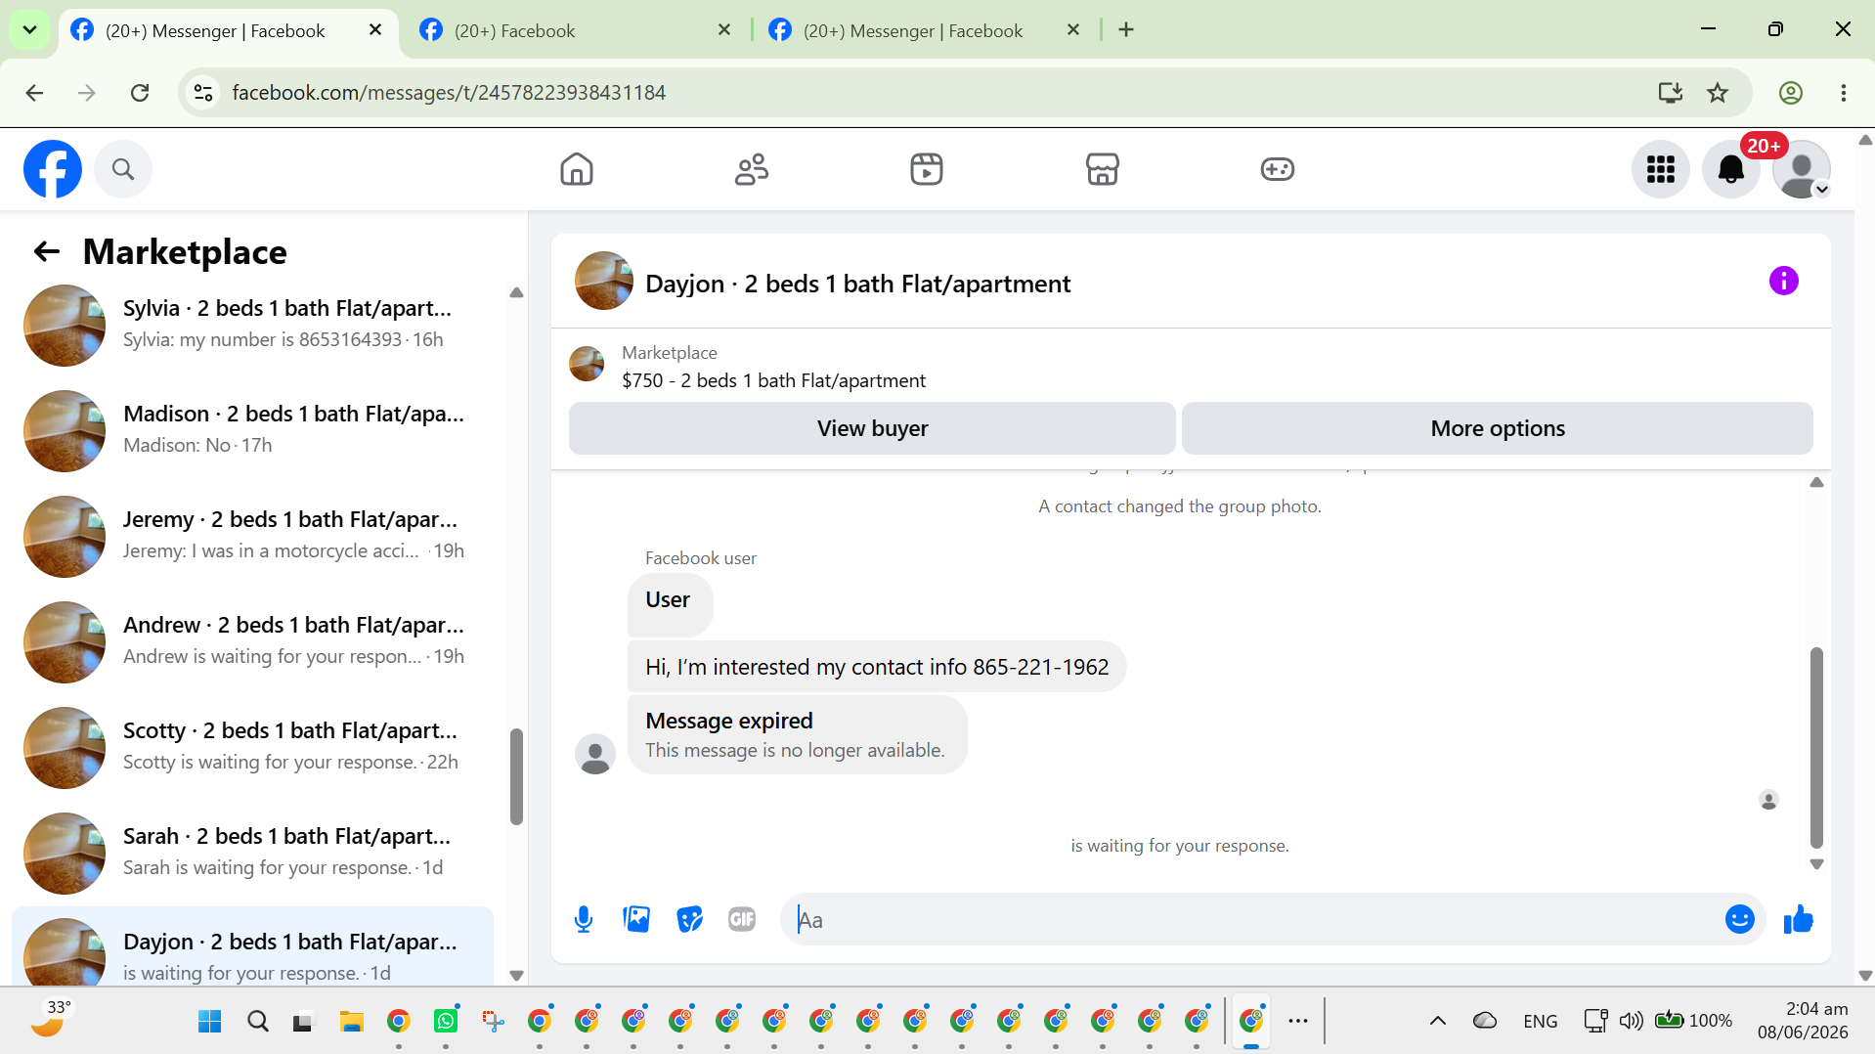Image resolution: width=1875 pixels, height=1054 pixels.
Task: Click the install app icon in address bar
Action: [x=1671, y=93]
